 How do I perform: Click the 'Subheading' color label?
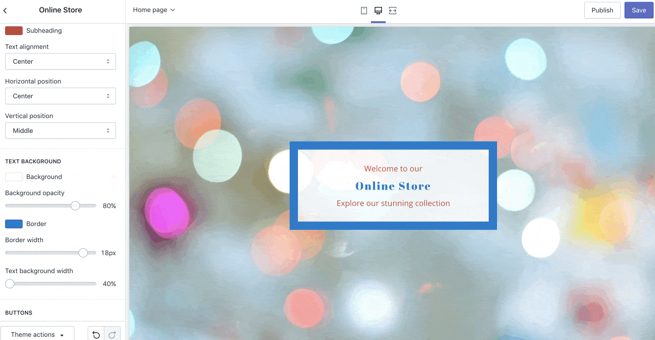click(44, 30)
